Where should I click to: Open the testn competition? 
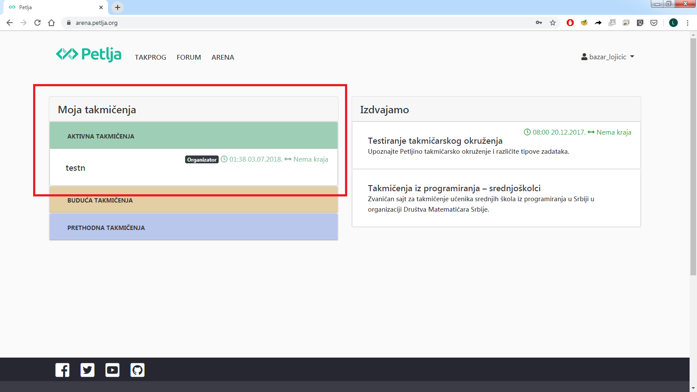[x=75, y=168]
